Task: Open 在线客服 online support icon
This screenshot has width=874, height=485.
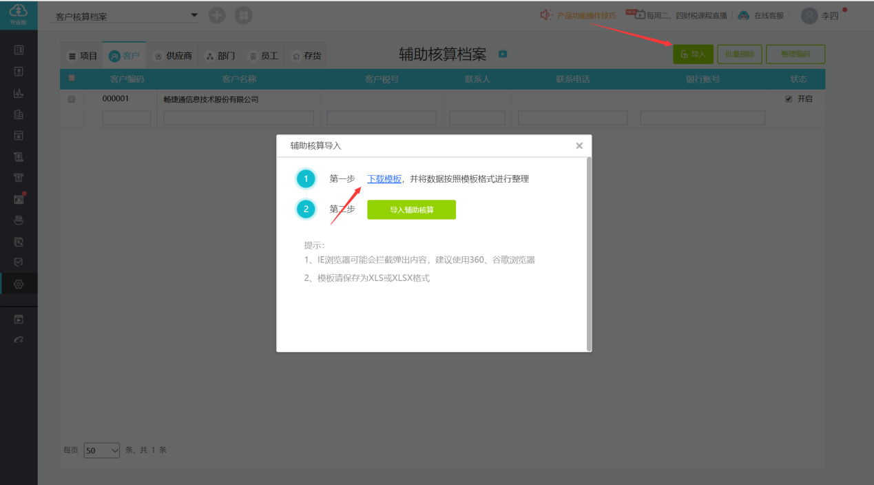Action: [x=744, y=15]
